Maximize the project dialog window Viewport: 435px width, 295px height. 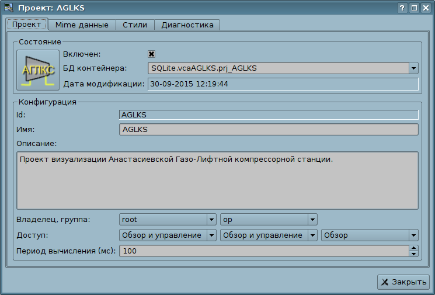pyautogui.click(x=414, y=8)
